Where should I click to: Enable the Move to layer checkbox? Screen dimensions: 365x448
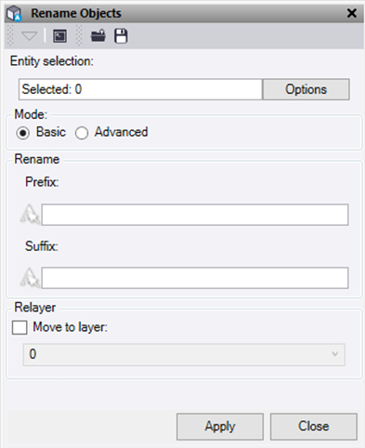(x=20, y=327)
